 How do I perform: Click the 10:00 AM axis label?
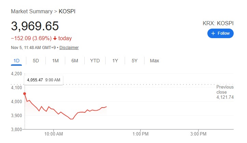click(54, 134)
